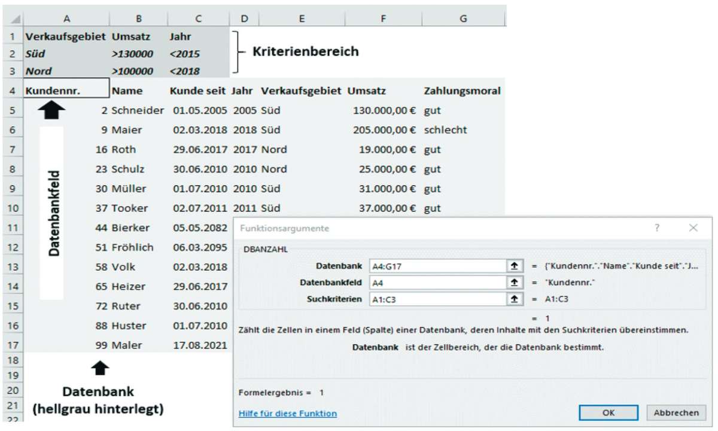
Task: Click header cell 'Zahlungsmoral'
Action: coord(463,92)
